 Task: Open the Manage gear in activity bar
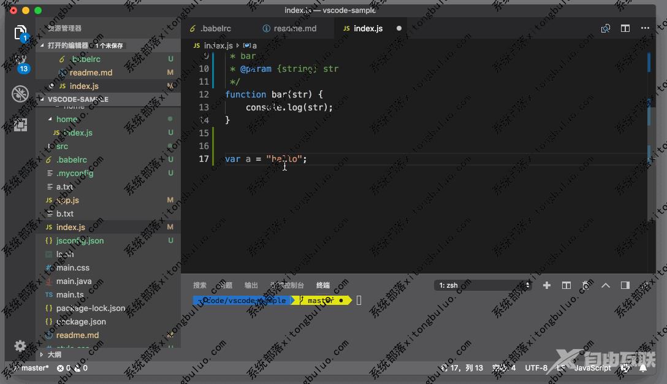click(20, 346)
